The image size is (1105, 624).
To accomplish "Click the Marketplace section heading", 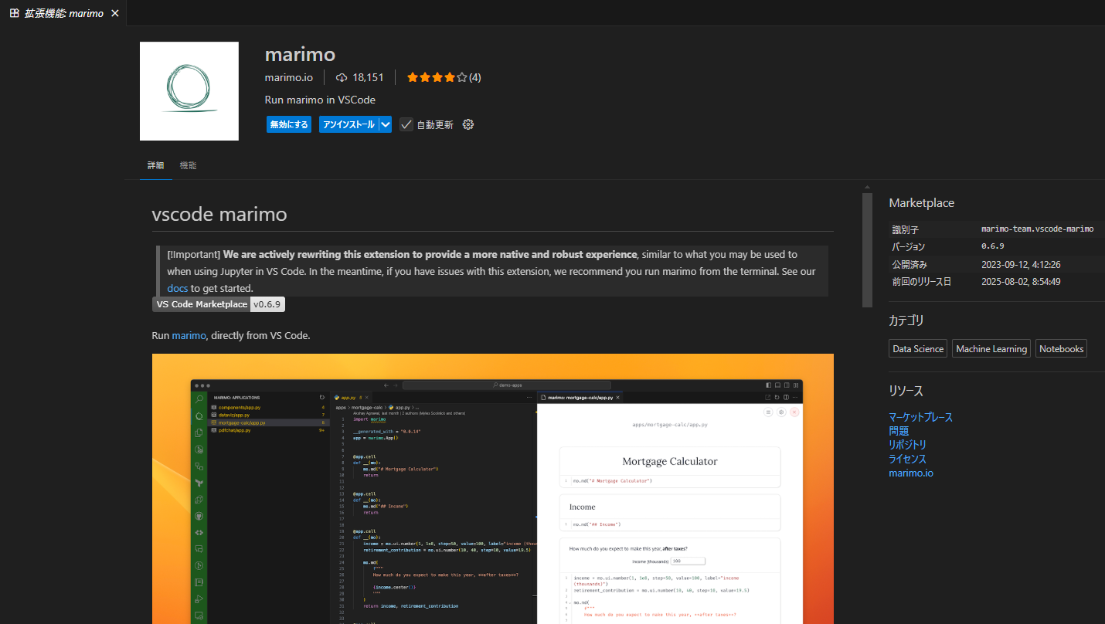I will [921, 203].
